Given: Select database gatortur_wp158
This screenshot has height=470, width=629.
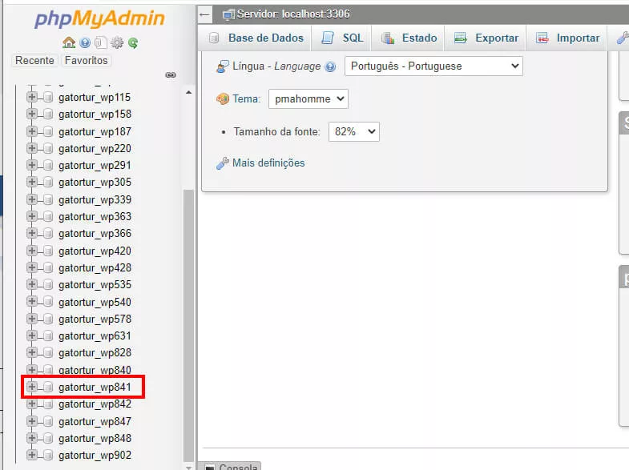Looking at the screenshot, I should click(95, 114).
